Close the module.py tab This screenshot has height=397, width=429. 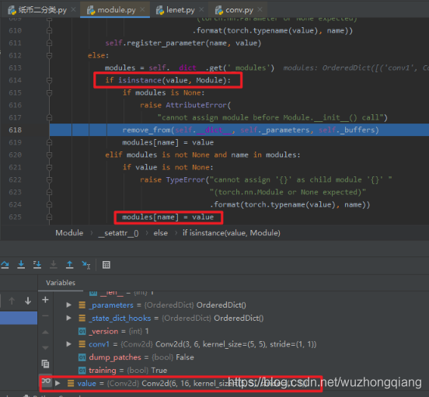(x=142, y=9)
